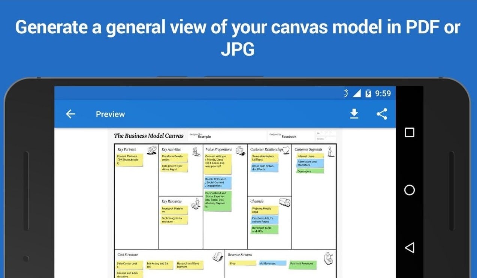Select the green 'Developers' sticky note

(x=310, y=171)
